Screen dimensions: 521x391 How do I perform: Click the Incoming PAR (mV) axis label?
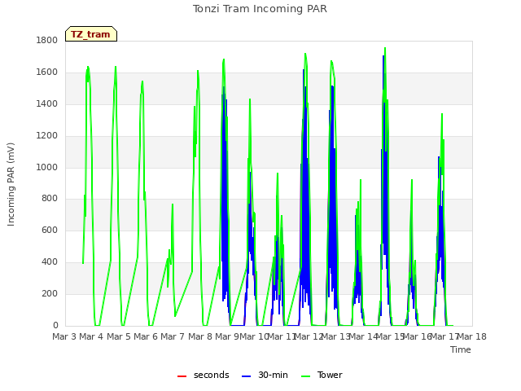tap(11, 185)
